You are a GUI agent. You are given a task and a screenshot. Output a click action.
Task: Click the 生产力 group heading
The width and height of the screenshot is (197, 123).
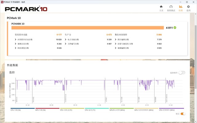click(x=68, y=35)
